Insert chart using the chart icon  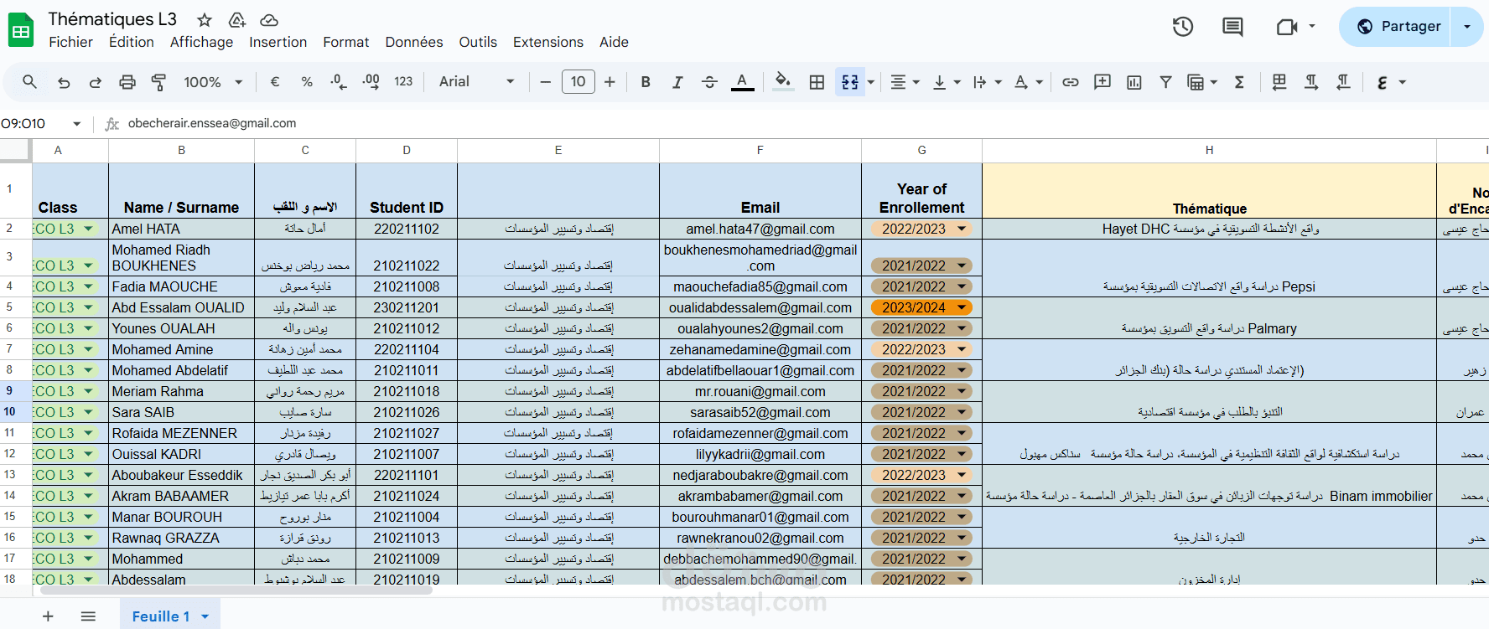[1134, 82]
